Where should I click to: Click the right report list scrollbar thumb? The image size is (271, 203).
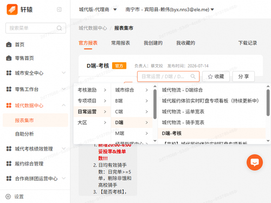[268, 102]
